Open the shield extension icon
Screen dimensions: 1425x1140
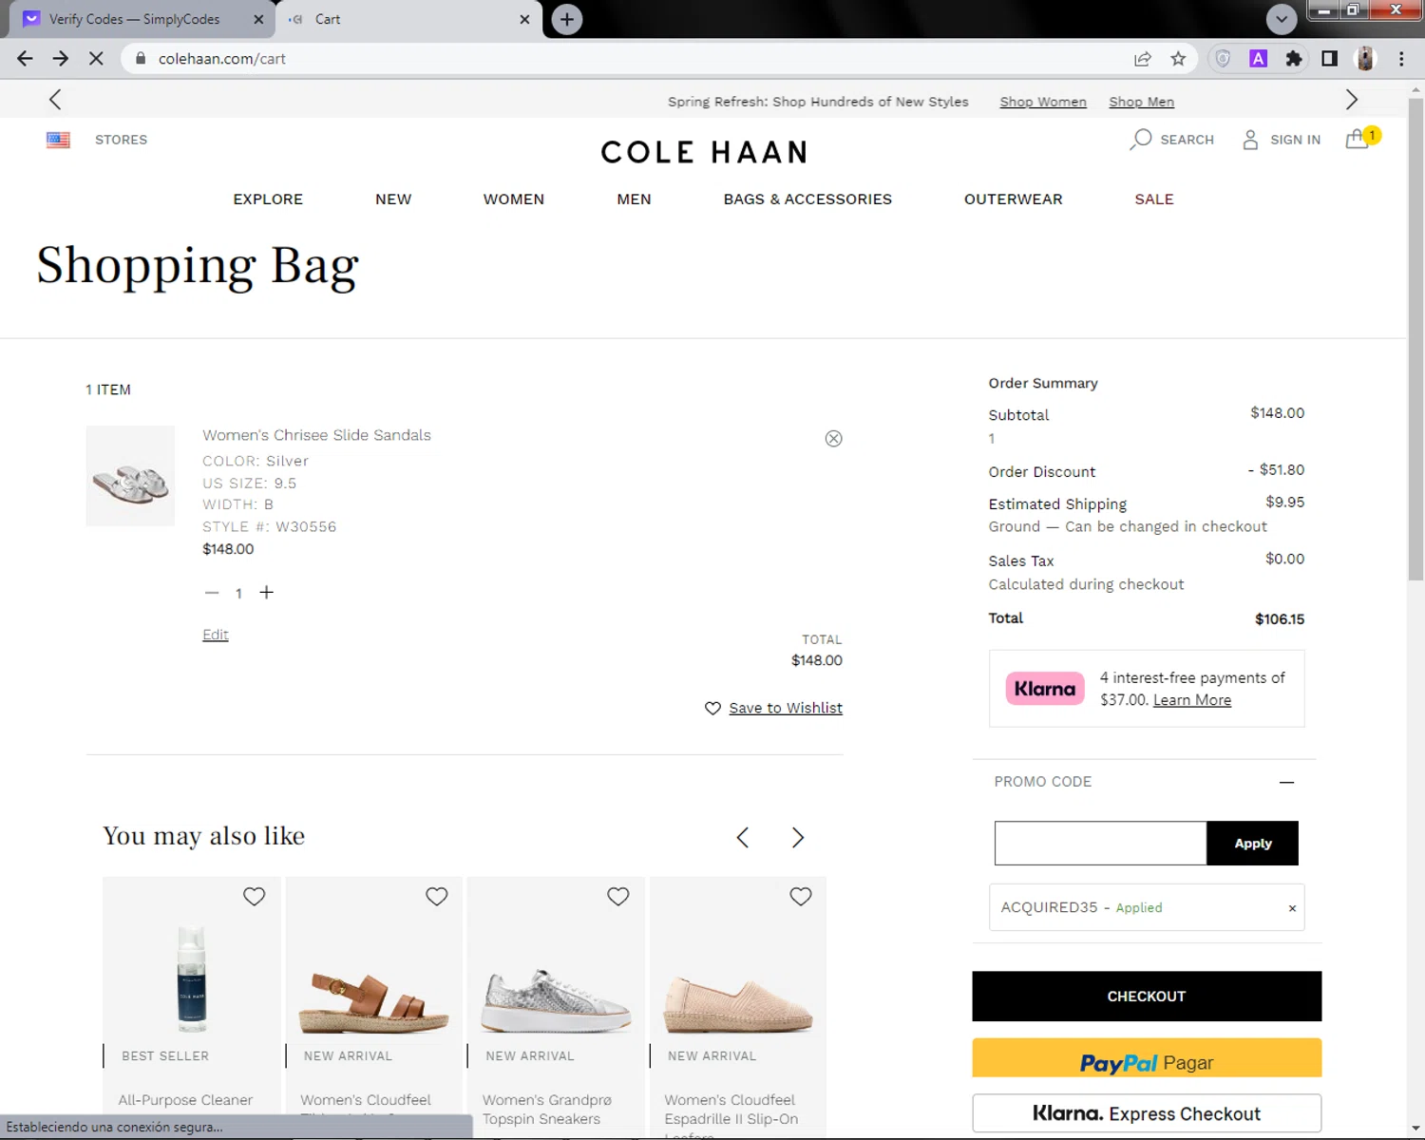pos(1223,59)
